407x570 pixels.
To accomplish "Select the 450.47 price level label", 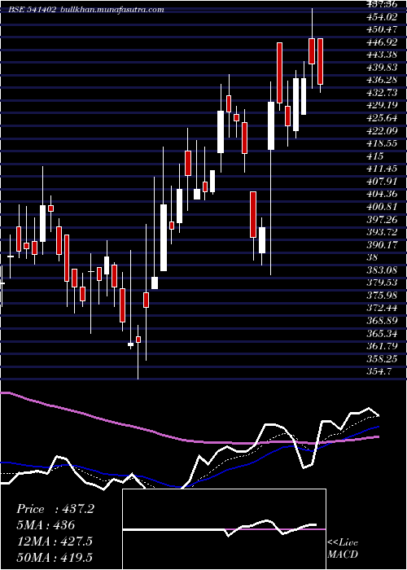I will coord(383,29).
